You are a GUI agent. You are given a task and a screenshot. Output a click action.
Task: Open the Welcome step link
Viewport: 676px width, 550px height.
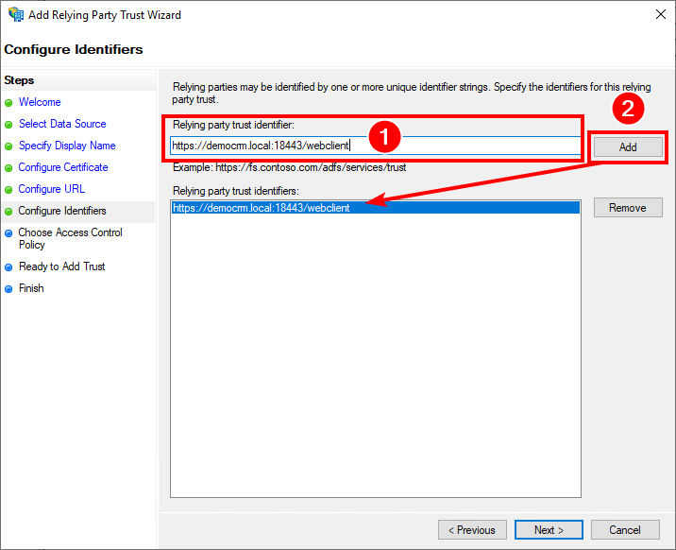(40, 102)
